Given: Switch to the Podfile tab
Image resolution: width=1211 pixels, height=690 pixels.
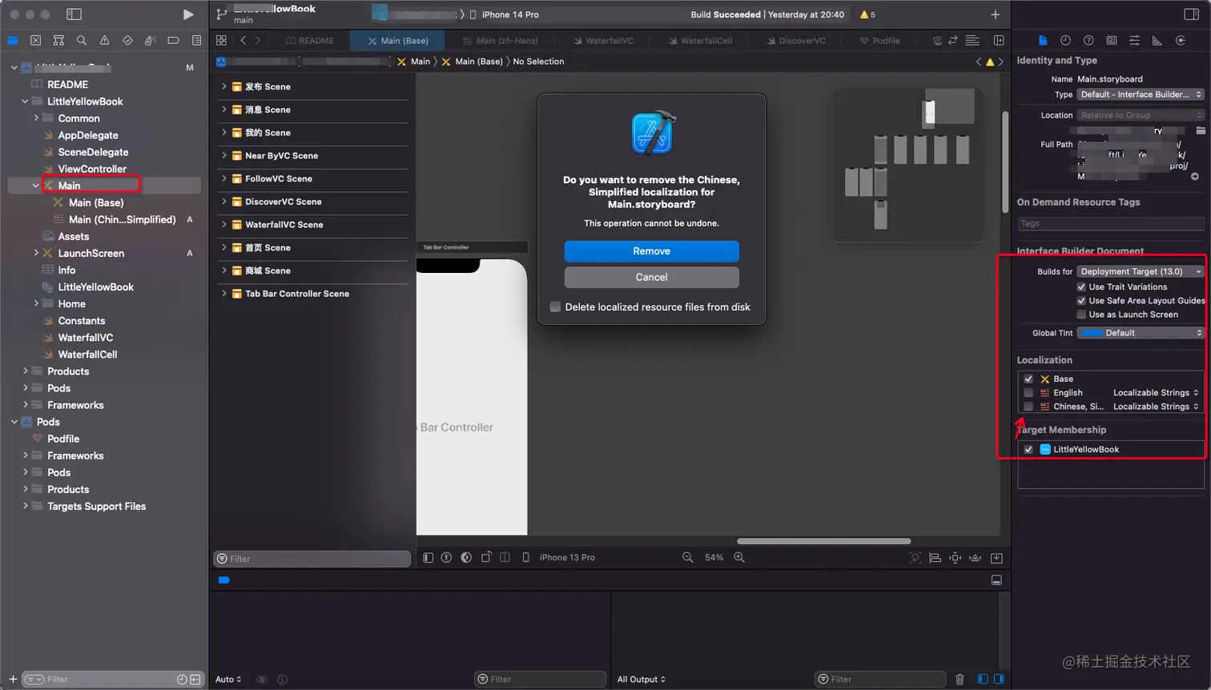Looking at the screenshot, I should (880, 41).
